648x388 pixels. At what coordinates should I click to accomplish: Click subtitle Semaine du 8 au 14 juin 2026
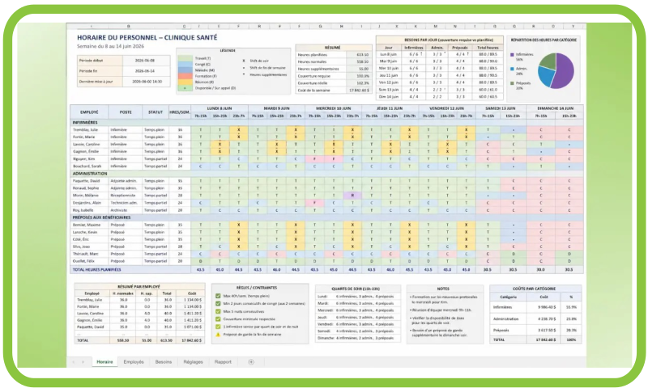point(111,46)
